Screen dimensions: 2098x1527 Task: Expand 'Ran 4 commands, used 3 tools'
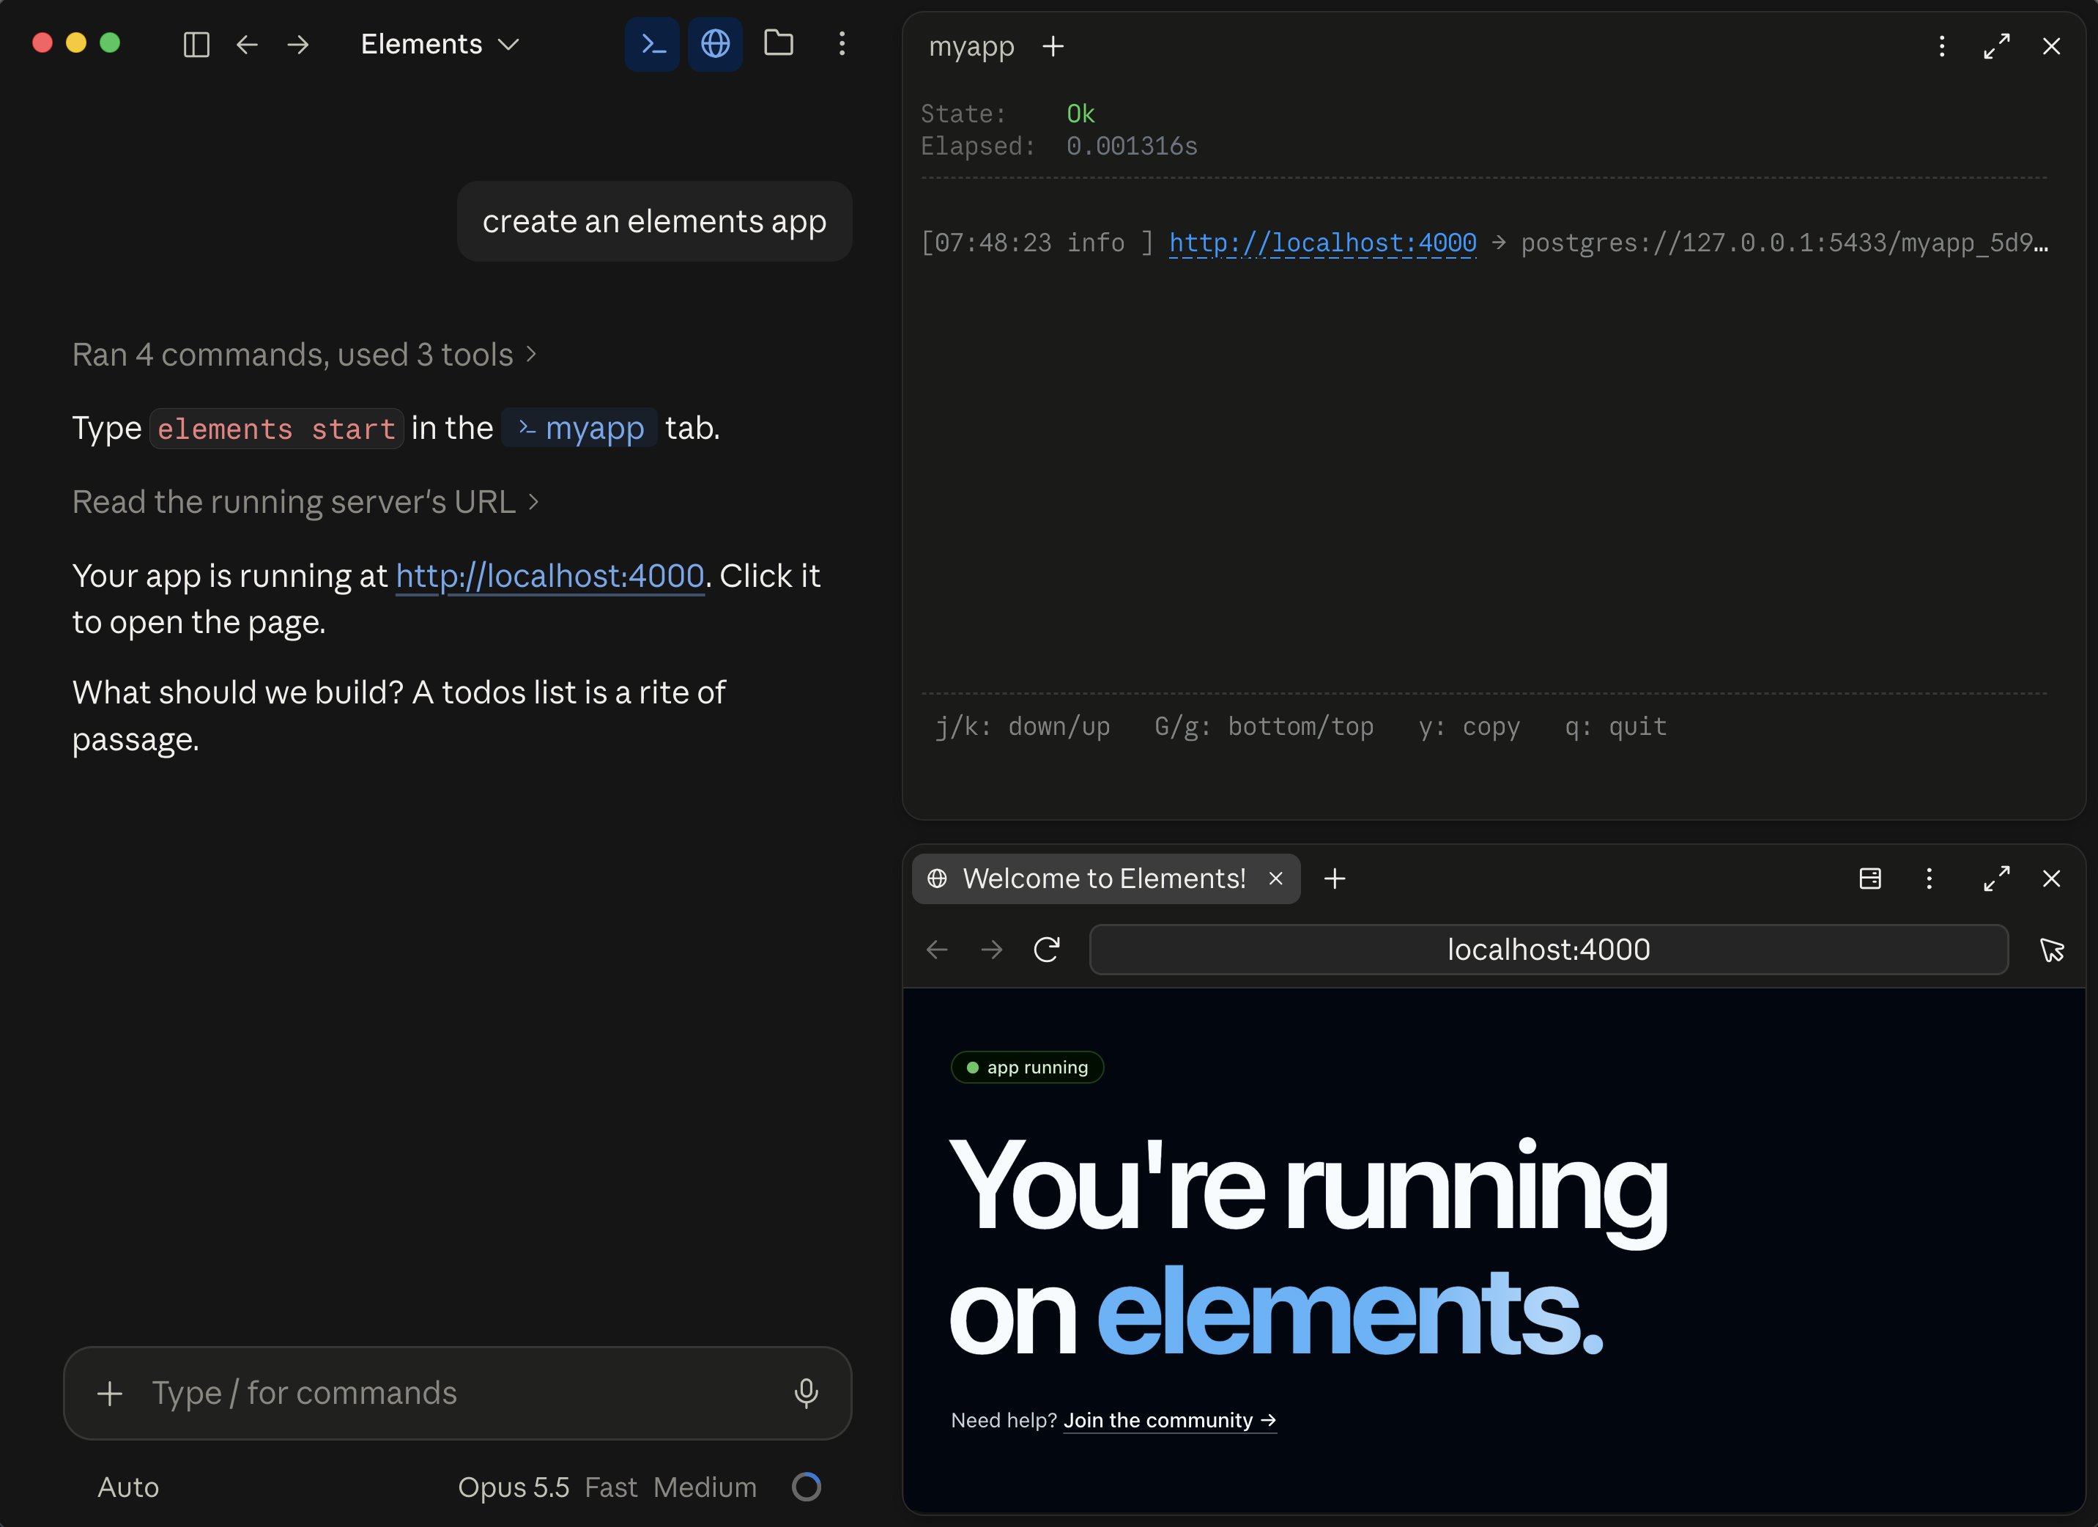[304, 355]
